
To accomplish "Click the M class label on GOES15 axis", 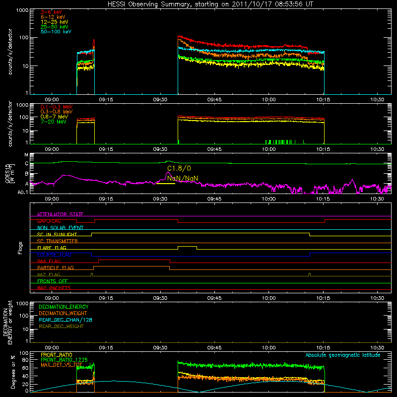I will [x=26, y=155].
